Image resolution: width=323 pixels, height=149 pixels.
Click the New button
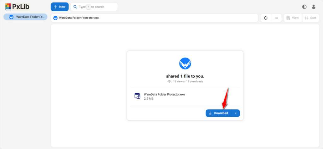60,7
